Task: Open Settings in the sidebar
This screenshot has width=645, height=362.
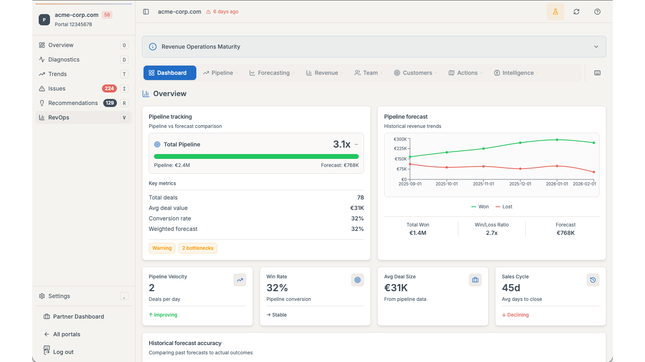Action: coord(83,296)
